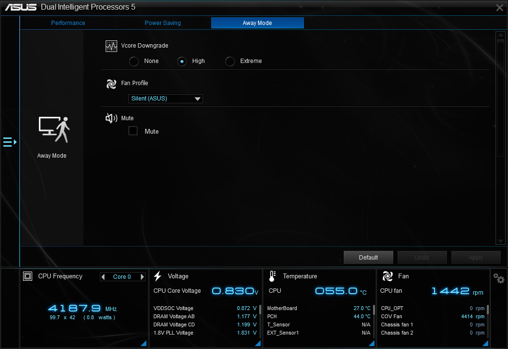Viewport: 508px width, 349px height.
Task: Enable the Mute checkbox
Action: [x=133, y=131]
